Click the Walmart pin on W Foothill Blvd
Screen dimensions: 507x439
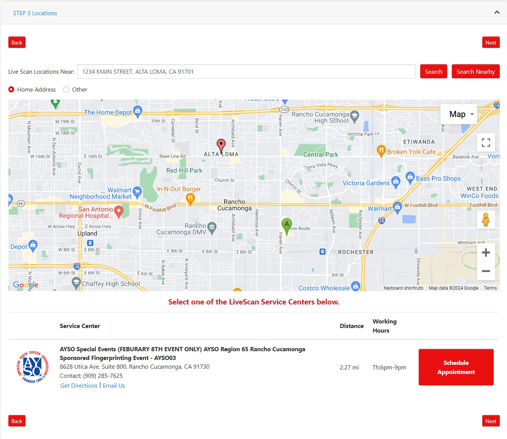[397, 208]
